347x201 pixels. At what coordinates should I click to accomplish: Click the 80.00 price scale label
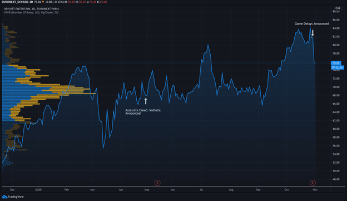point(336,45)
